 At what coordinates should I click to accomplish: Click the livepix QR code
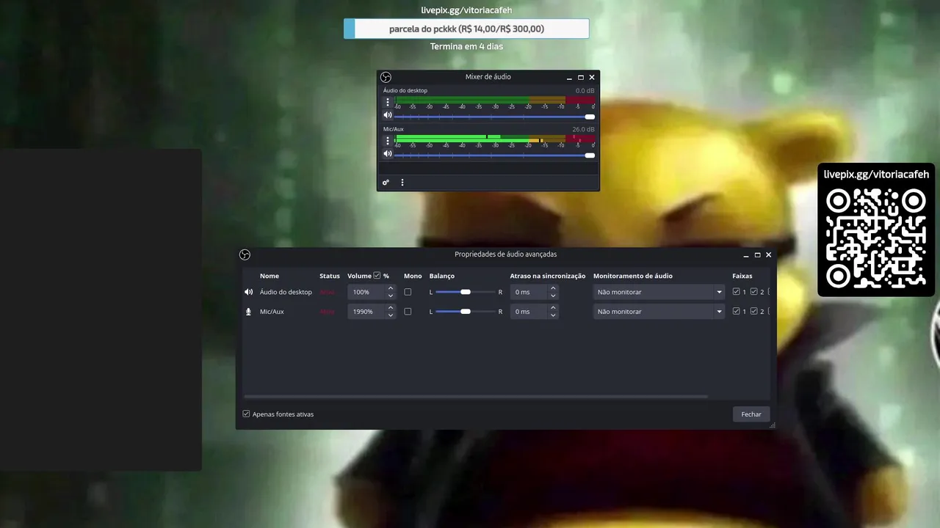(x=875, y=238)
